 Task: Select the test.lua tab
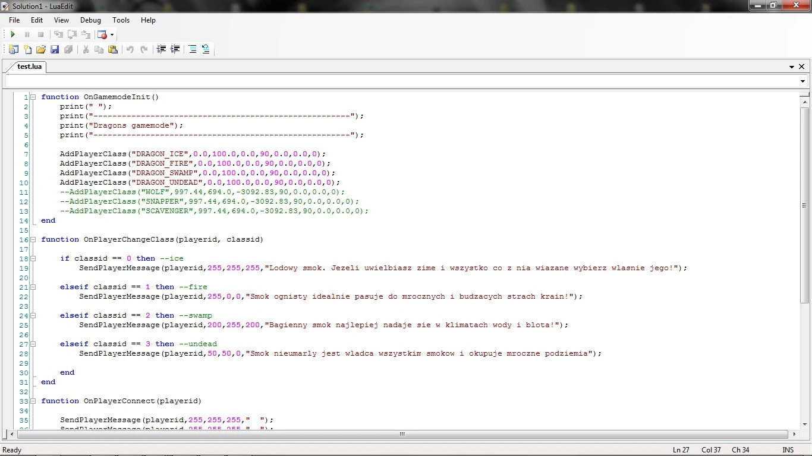coord(29,66)
